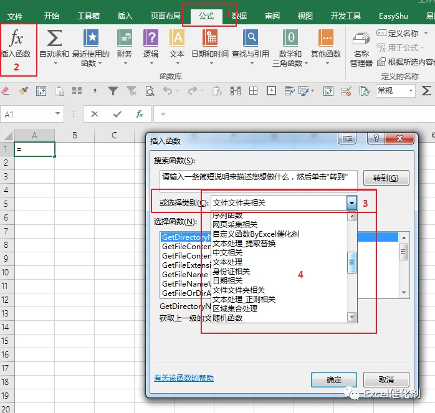
Task: Click category list scrollbar thumb
Action: pos(351,262)
